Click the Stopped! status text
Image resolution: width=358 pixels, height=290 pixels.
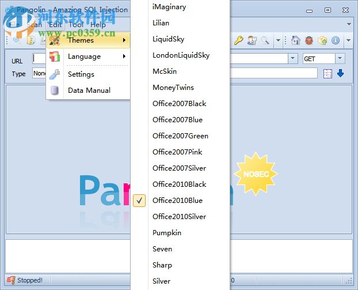click(30, 280)
